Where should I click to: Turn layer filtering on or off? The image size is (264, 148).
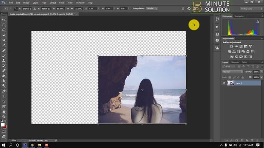(x=262, y=67)
